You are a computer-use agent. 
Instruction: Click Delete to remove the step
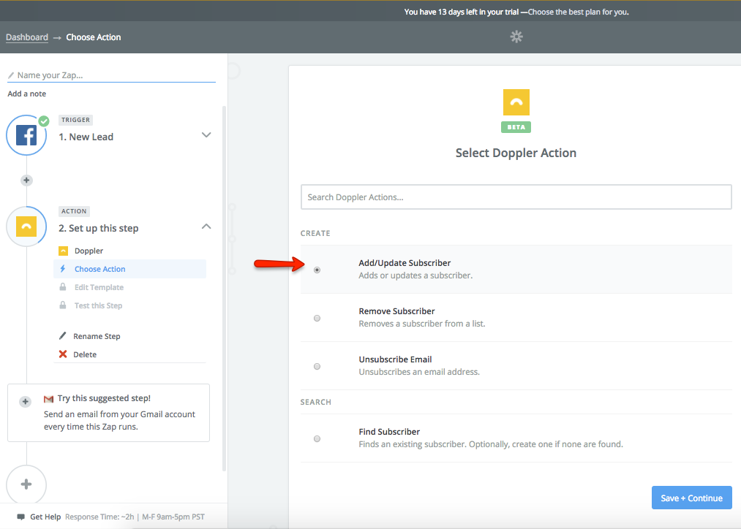tap(85, 354)
